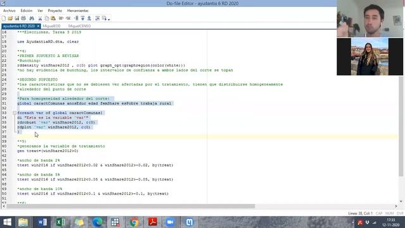Paste from clipboard using the Paste icon
Screen dimensions: 405x228
point(53,18)
